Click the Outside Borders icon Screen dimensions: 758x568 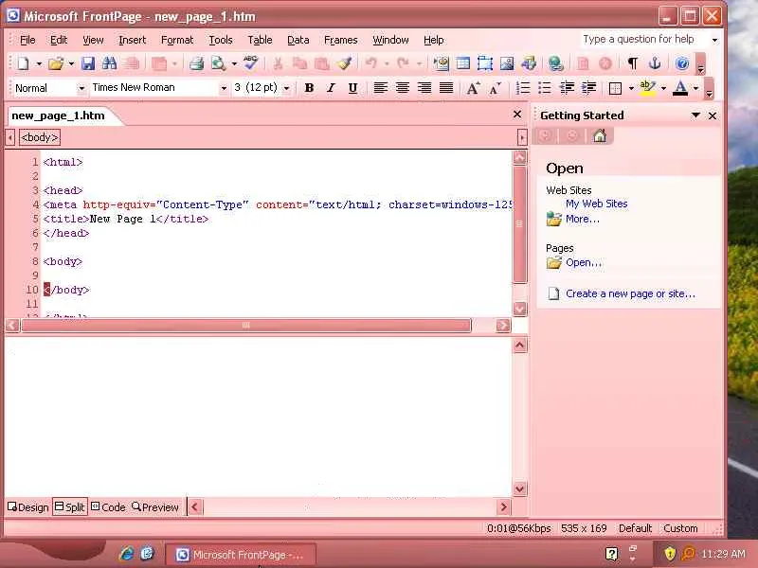pos(615,88)
